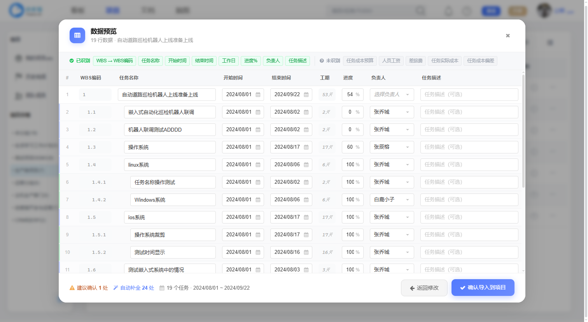Viewport: 588px width, 322px height.
Task: Click the 返回修改 button
Action: [424, 288]
